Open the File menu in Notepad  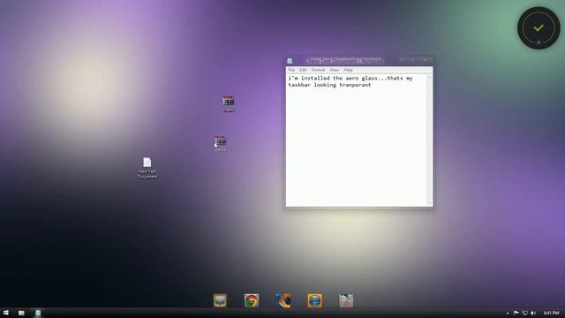pyautogui.click(x=291, y=70)
